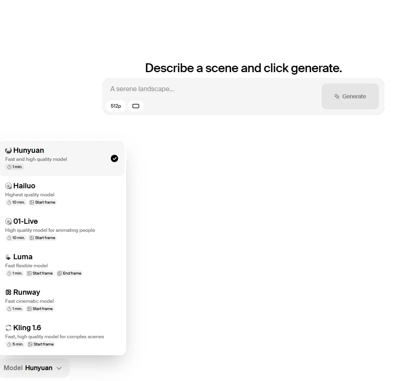The height and width of the screenshot is (381, 401).
Task: Open the aspect ratio rectangle icon button
Action: [x=136, y=106]
